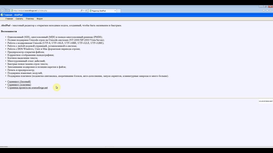
Task: Open the Форум menu item
Action: 40,19
